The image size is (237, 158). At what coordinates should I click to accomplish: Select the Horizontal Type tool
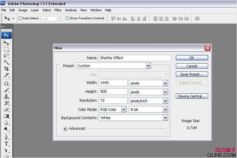coord(6,144)
